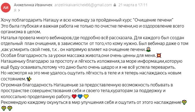Image resolution: width=195 pixels, height=112 pixels.
Task: Click the recipient label Я
Action: pyautogui.click(x=15, y=10)
